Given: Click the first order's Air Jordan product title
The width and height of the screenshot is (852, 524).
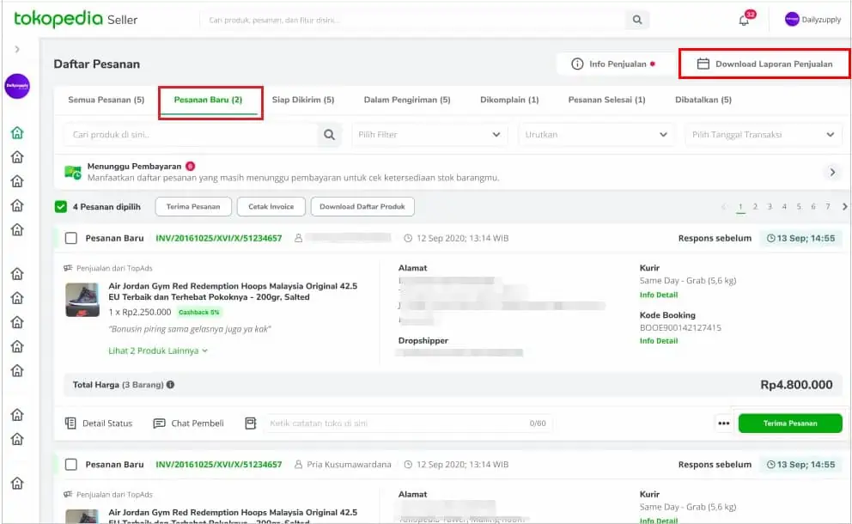Looking at the screenshot, I should pyautogui.click(x=233, y=292).
